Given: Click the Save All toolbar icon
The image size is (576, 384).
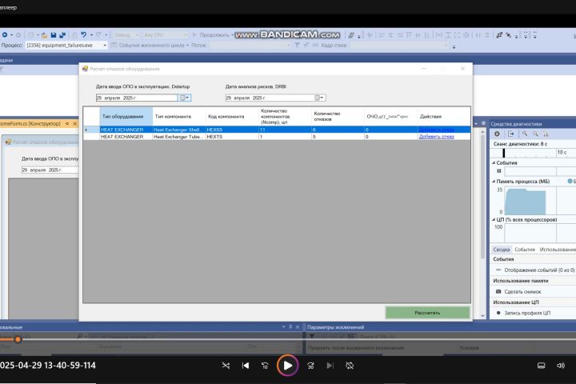Looking at the screenshot, I should [x=62, y=35].
